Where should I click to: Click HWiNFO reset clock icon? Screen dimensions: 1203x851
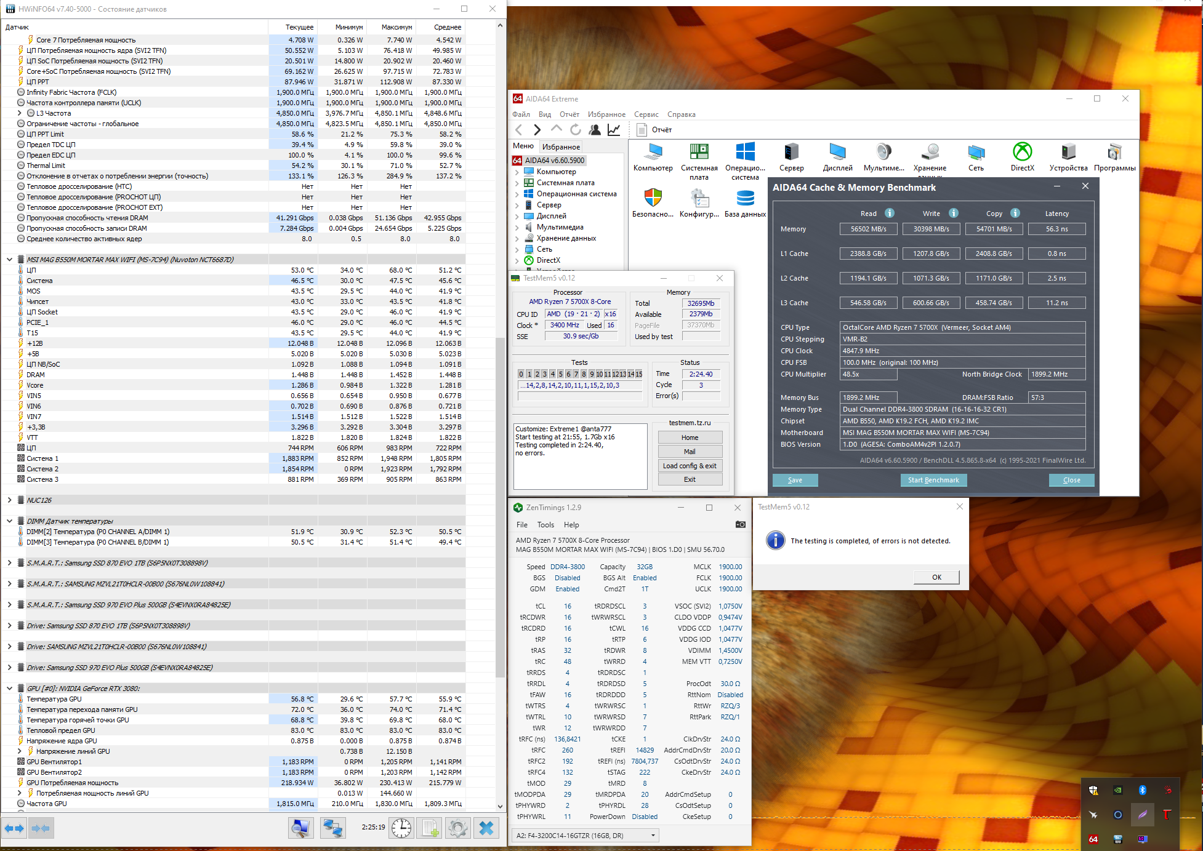(x=401, y=828)
